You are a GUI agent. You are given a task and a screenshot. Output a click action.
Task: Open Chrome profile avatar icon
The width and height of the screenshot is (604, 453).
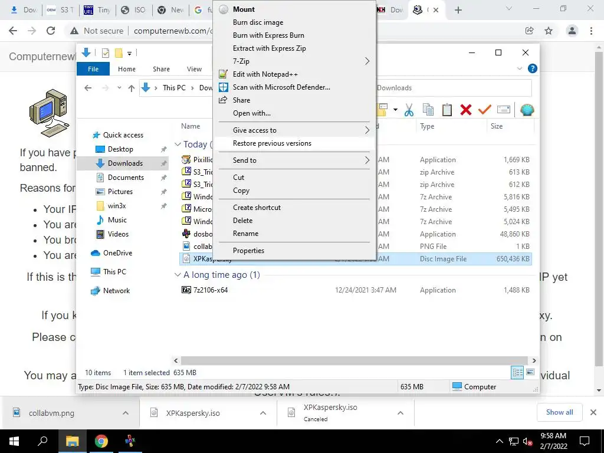pyautogui.click(x=572, y=31)
